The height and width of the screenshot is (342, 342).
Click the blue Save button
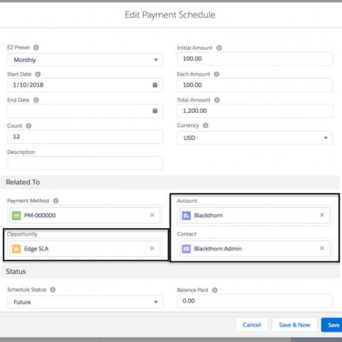(332, 325)
